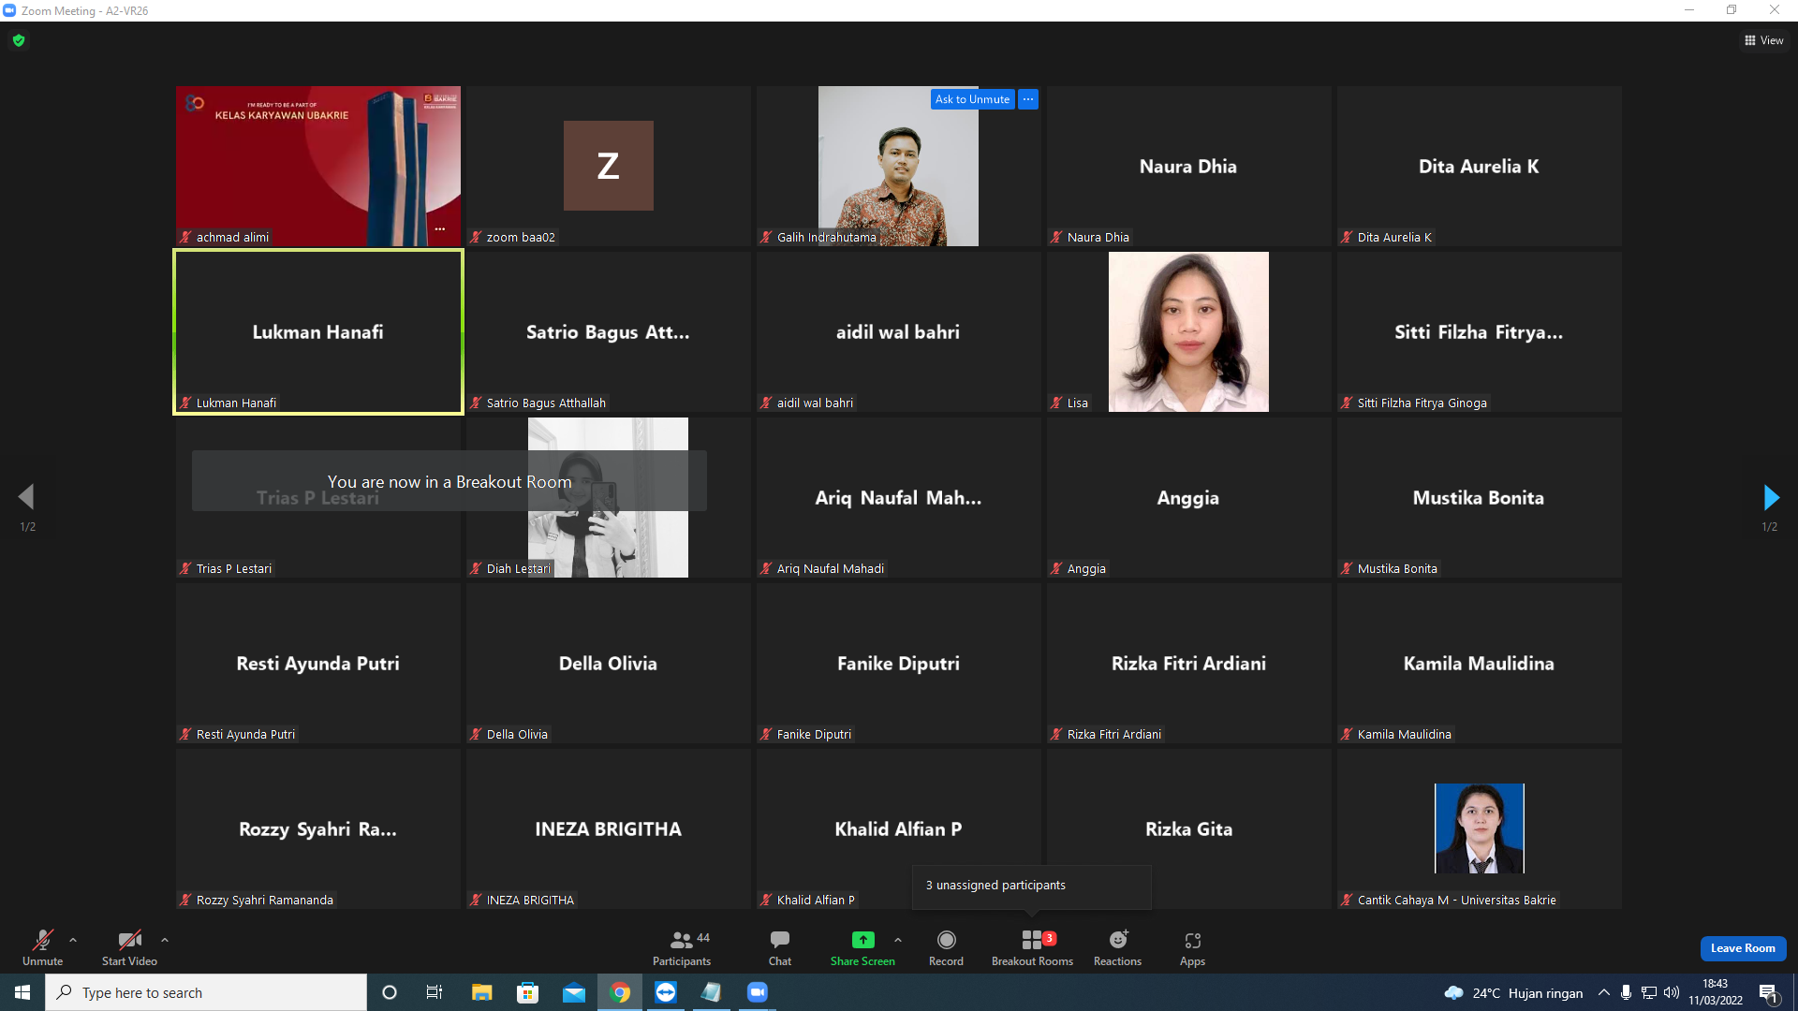Screen dimensions: 1798x1011
Task: Turn on camera with Start Video
Action: pyautogui.click(x=129, y=947)
